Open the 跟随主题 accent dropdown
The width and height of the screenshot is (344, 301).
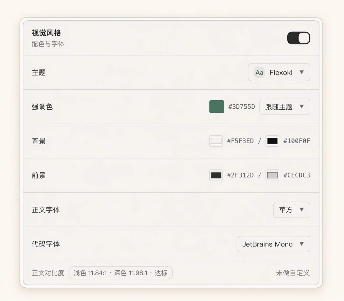click(285, 107)
